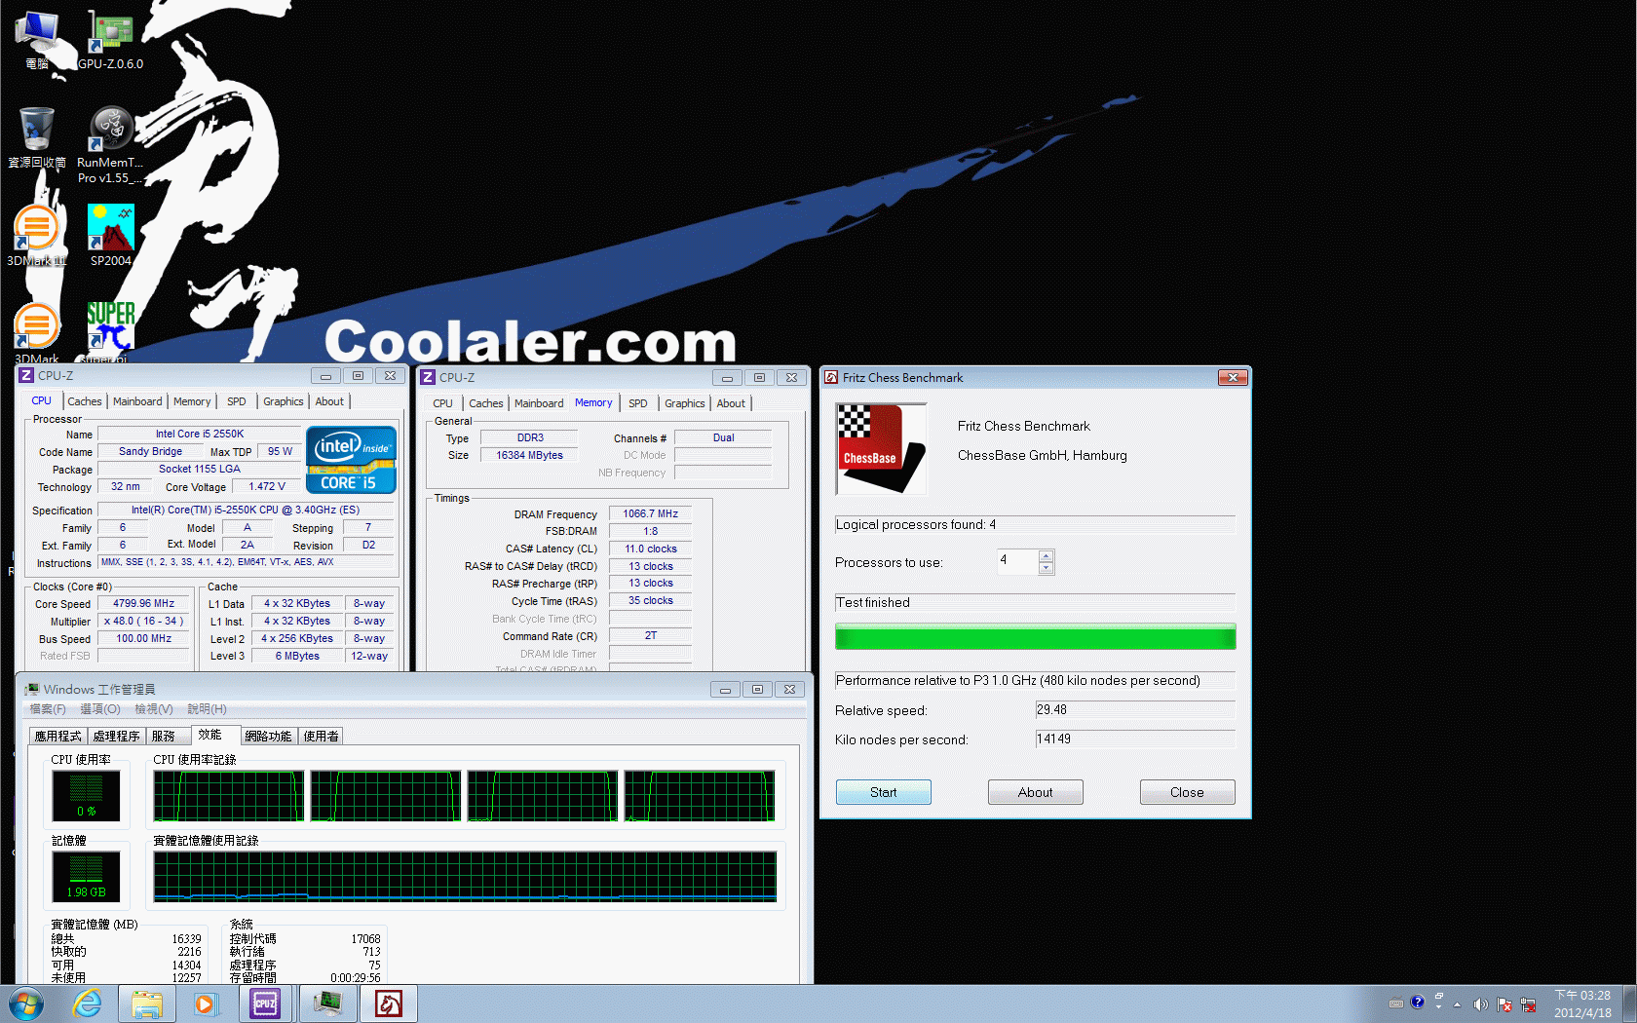1637x1023 pixels.
Task: Select the 處理程序 tab in Task Manager
Action: click(117, 737)
